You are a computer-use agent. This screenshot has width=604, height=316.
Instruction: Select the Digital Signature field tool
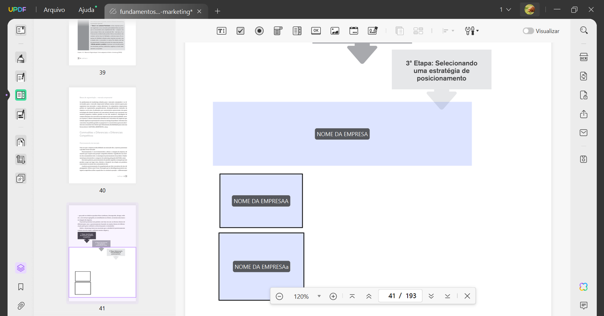point(372,31)
